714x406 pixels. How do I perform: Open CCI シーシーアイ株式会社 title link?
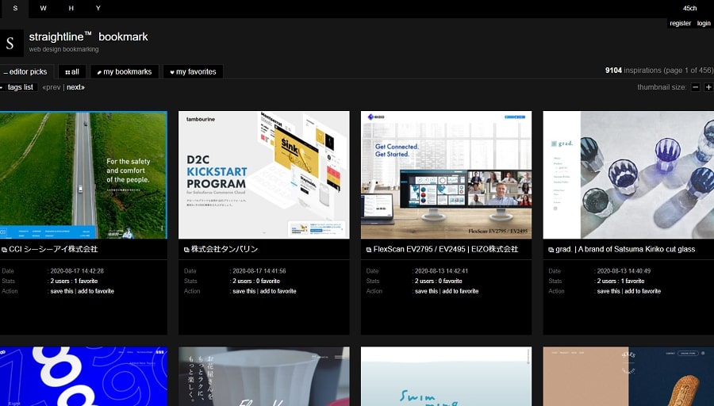click(53, 249)
